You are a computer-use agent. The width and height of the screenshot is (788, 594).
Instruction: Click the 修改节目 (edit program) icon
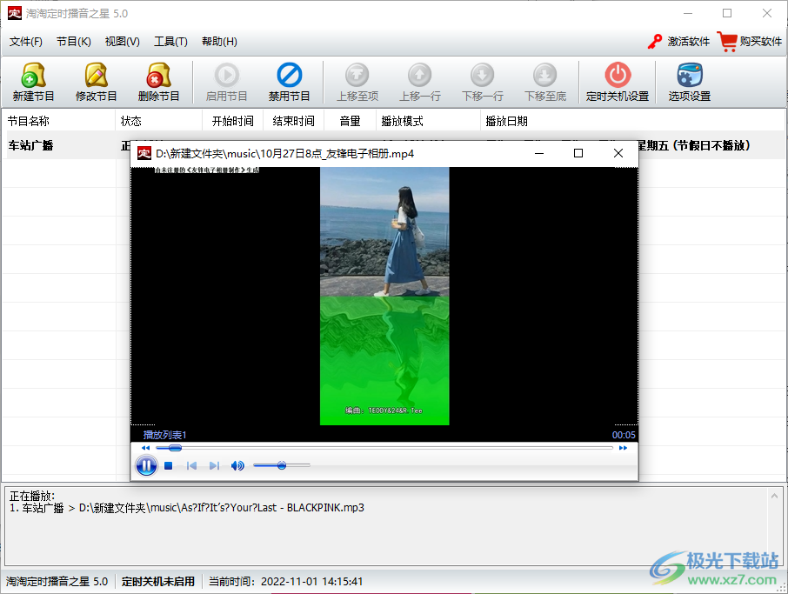[x=96, y=82]
